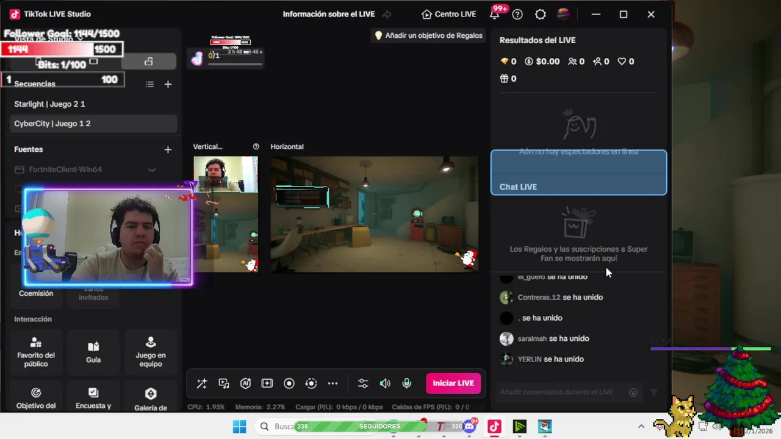The image size is (781, 439).
Task: Click the Horizontal preview canvas
Action: pos(375,214)
